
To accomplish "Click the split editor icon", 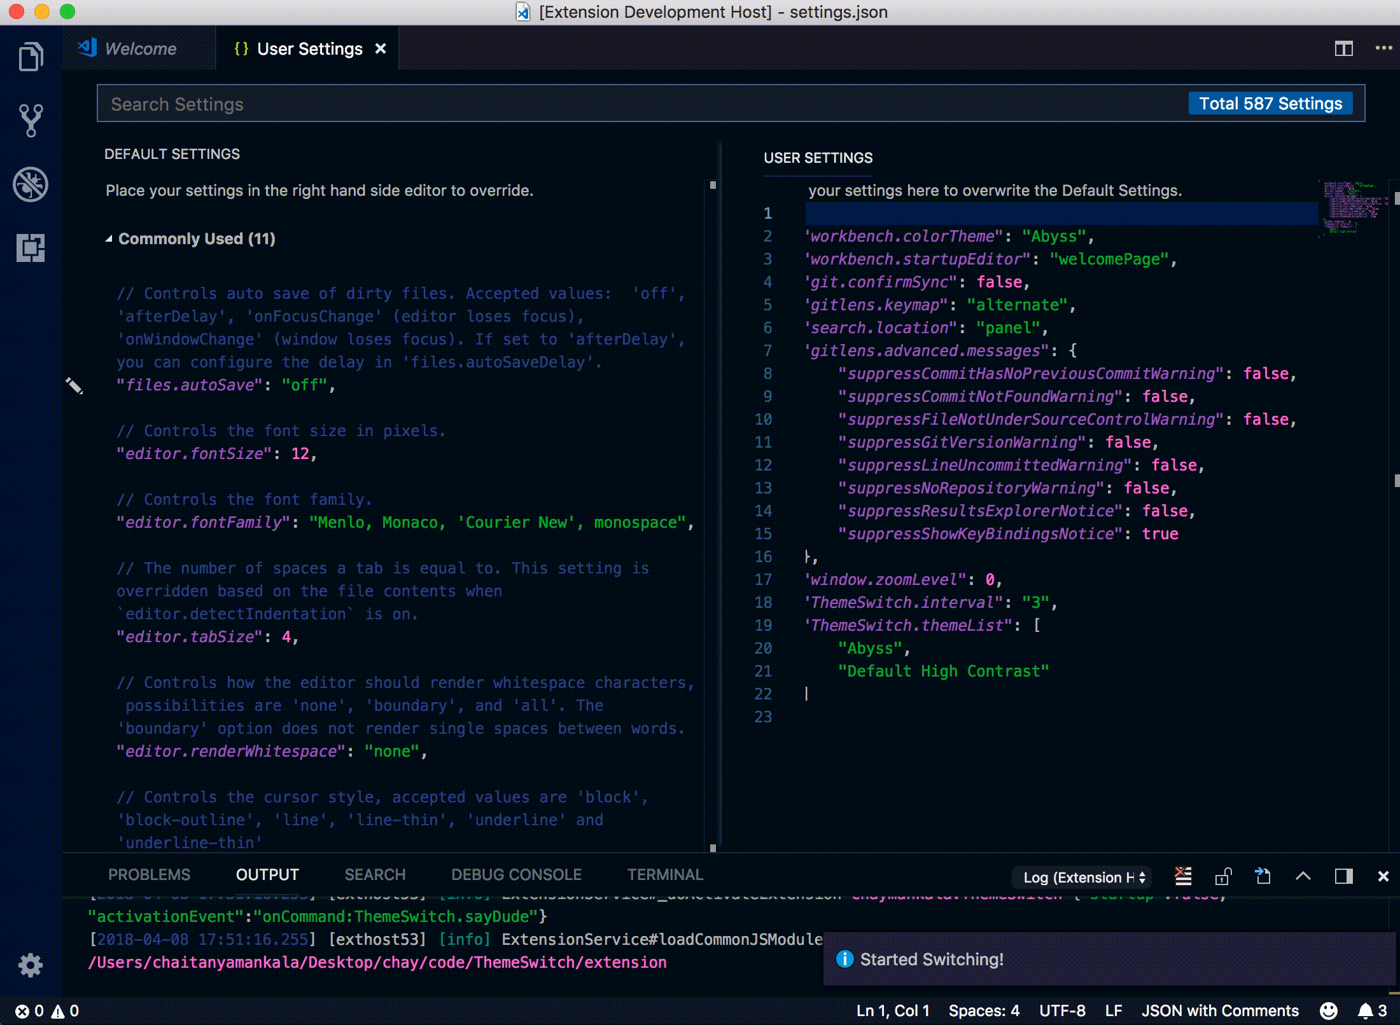I will coord(1343,49).
